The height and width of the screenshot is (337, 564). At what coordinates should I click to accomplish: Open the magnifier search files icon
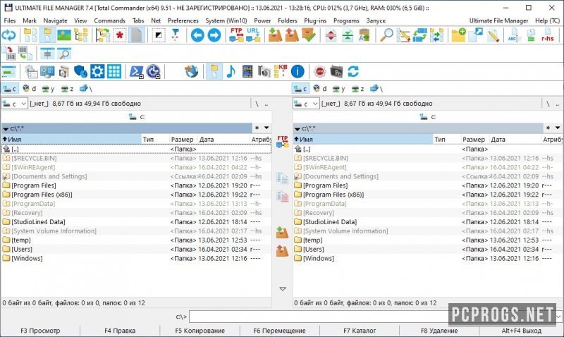(386, 35)
